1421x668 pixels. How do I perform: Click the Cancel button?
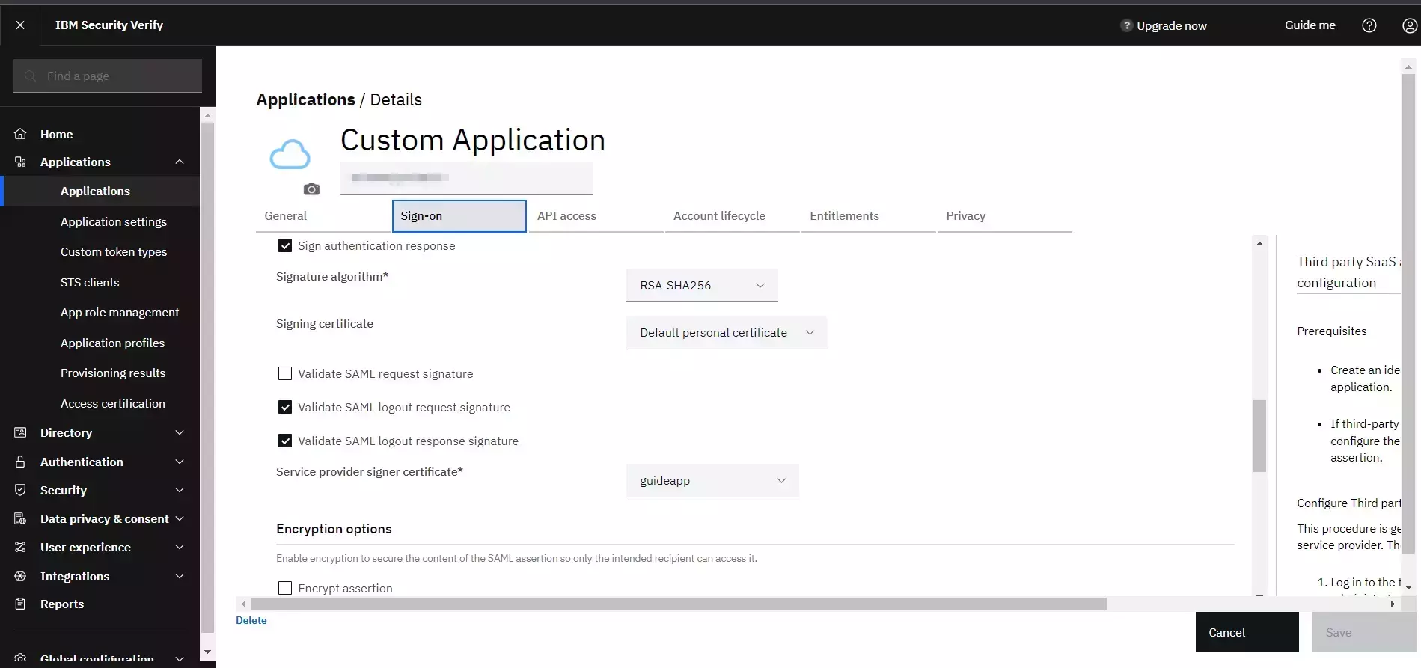1247,632
